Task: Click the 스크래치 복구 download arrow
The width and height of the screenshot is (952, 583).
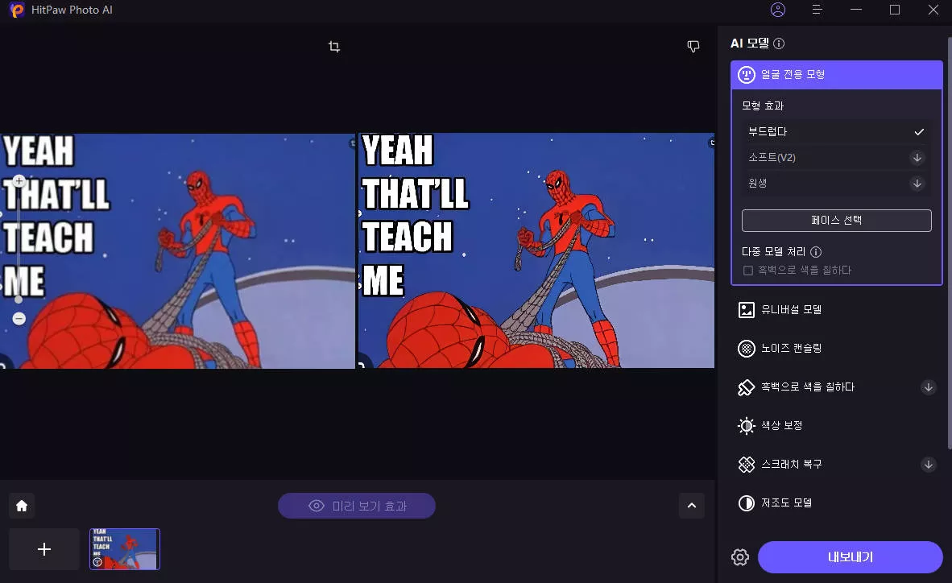Action: pyautogui.click(x=928, y=465)
